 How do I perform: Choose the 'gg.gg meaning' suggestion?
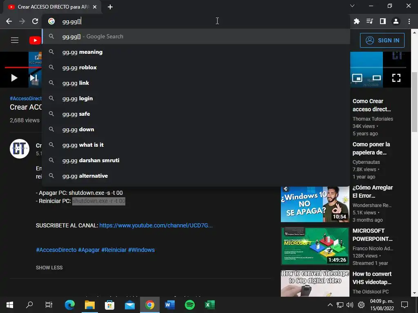[196, 52]
